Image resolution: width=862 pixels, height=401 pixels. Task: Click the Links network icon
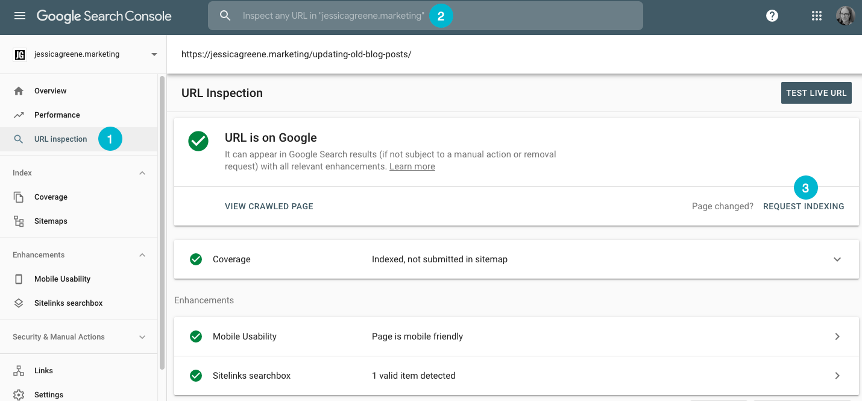coord(19,371)
